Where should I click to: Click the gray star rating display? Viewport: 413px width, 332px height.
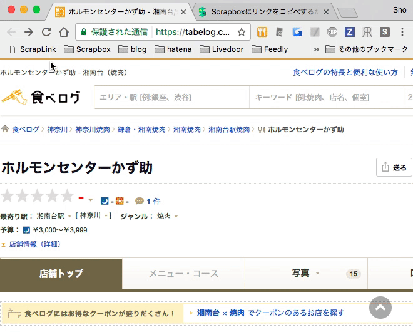coord(37,195)
